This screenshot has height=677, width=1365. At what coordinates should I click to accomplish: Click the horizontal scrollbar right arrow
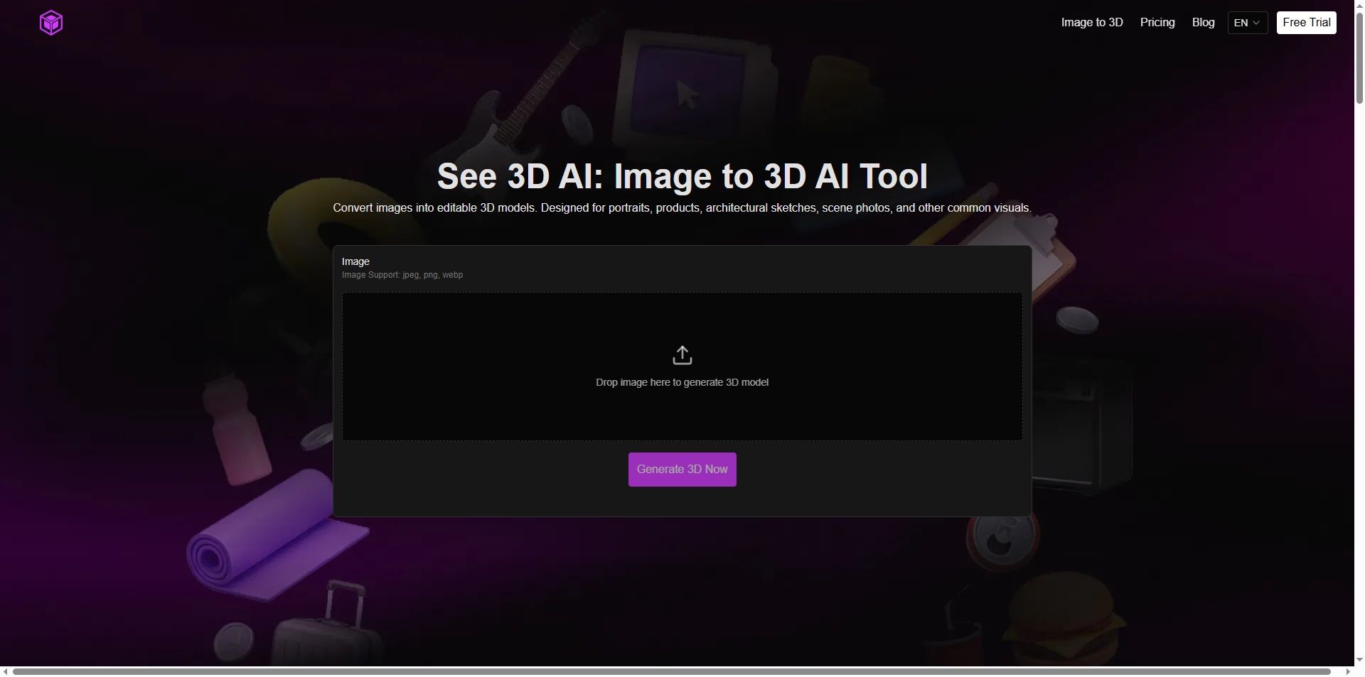tap(1349, 671)
